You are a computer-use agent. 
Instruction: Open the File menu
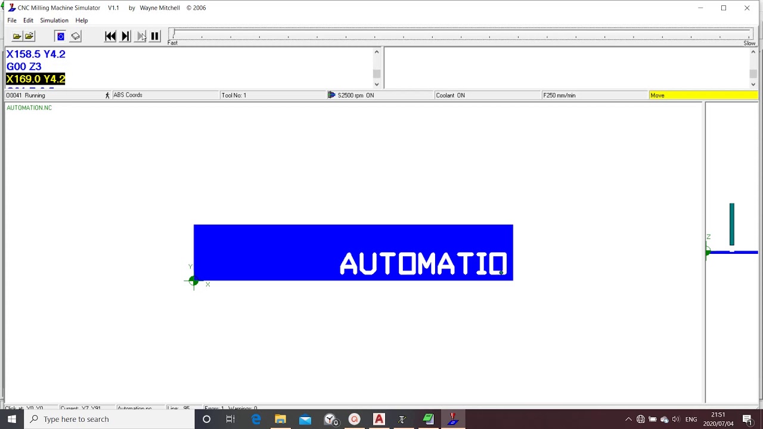click(x=12, y=20)
